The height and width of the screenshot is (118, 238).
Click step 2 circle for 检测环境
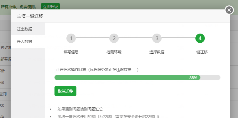tap(114, 38)
